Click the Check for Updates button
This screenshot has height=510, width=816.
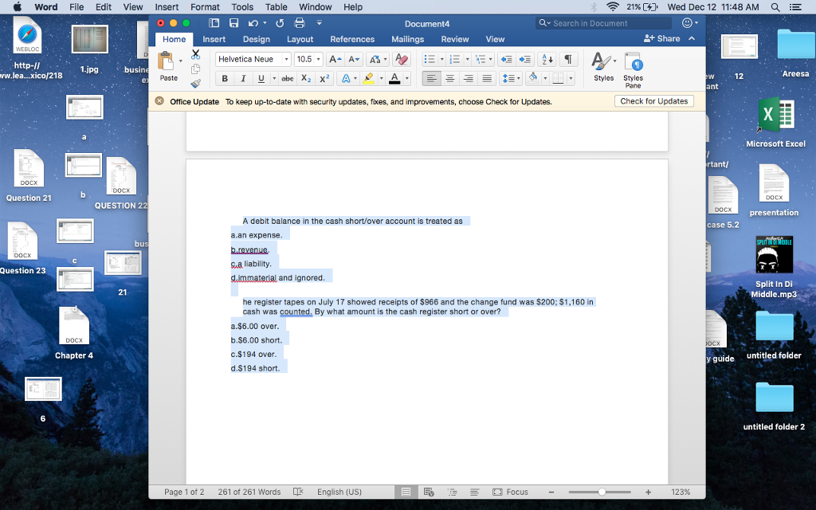click(x=655, y=100)
